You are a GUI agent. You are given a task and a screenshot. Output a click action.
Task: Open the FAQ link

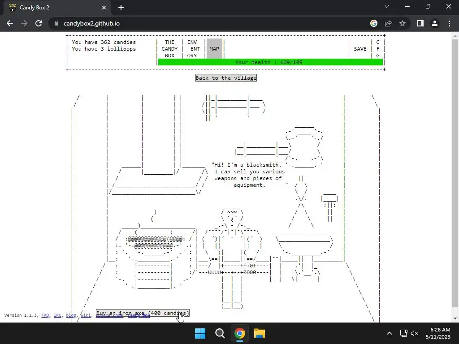pos(45,315)
